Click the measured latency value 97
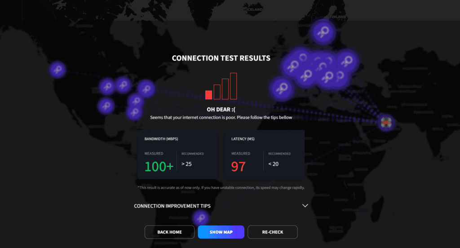This screenshot has width=460, height=248. point(238,166)
